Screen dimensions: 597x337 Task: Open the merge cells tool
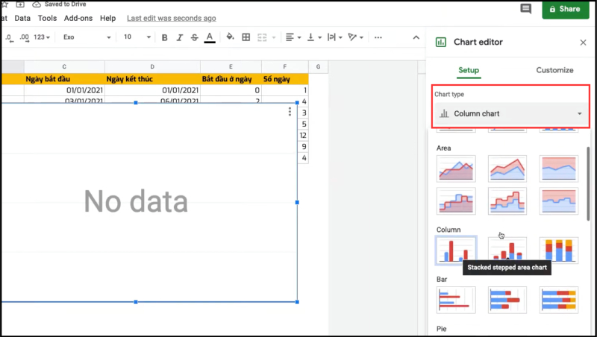[263, 37]
